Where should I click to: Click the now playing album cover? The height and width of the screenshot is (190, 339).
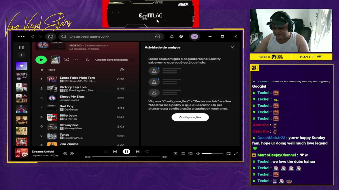[21, 153]
